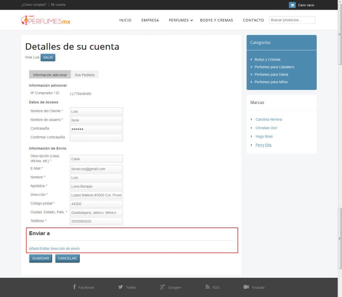Open RSS feed icon in footer
342x297 pixels.
[207, 287]
